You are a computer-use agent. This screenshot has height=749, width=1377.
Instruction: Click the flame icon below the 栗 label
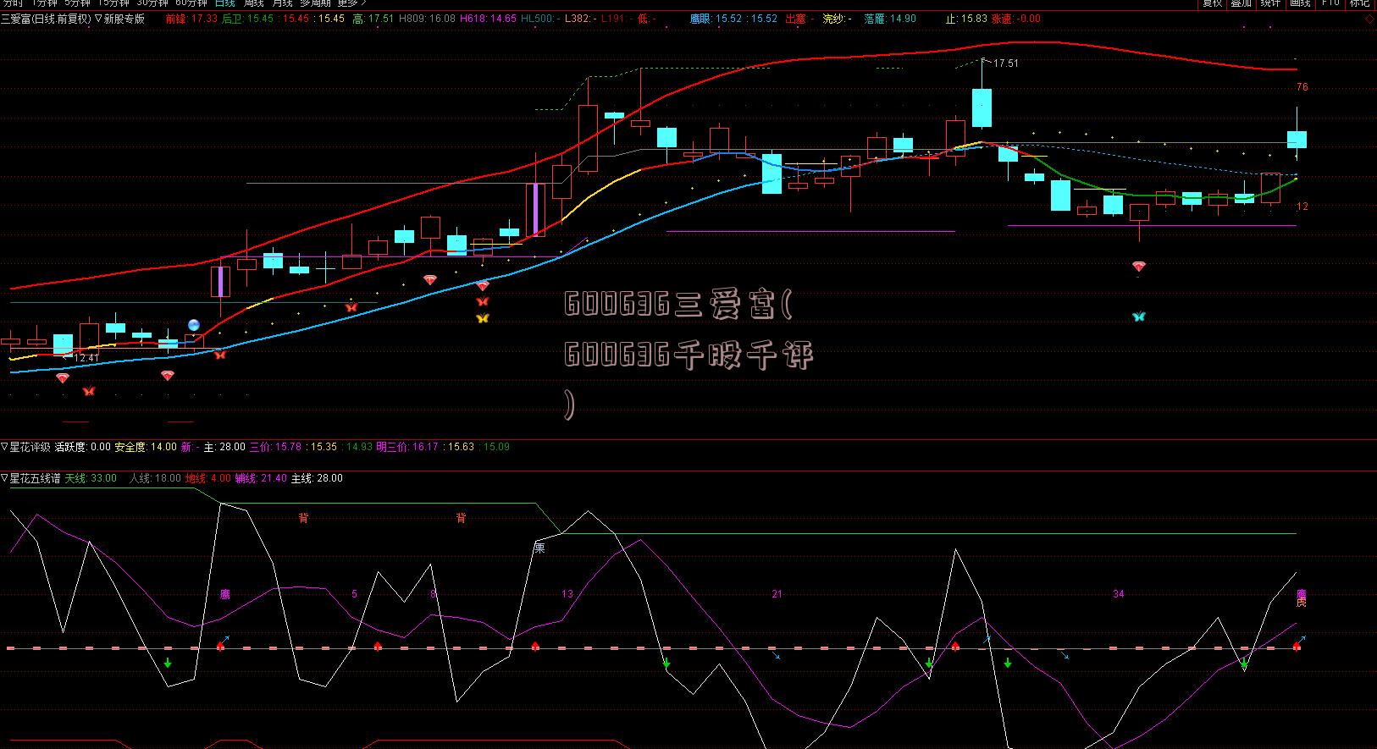coord(535,647)
